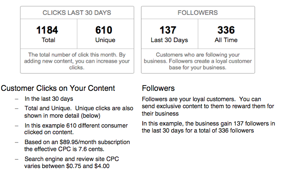Click the '610 different consumer' bullet
Image resolution: width=282 pixels, height=173 pixels.
(x=76, y=129)
